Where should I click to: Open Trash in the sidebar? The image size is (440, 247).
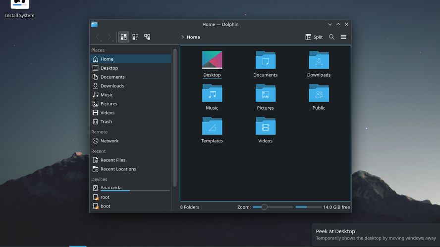(131, 122)
